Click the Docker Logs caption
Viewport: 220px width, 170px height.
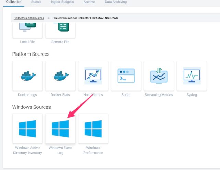[27, 95]
